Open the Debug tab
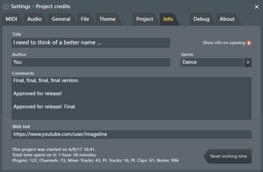 (201, 19)
